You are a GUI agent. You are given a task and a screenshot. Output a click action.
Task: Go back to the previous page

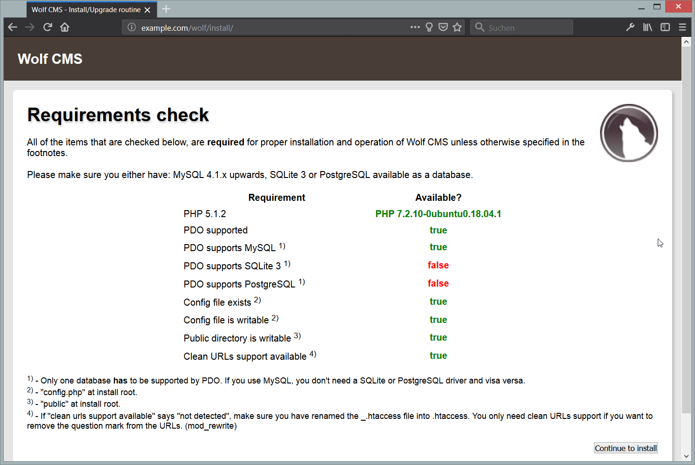pos(13,27)
